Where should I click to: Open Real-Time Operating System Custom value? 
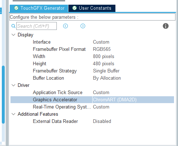pyautogui.click(x=101, y=107)
